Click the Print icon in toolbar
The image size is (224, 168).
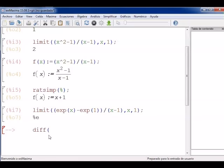coord(29,23)
